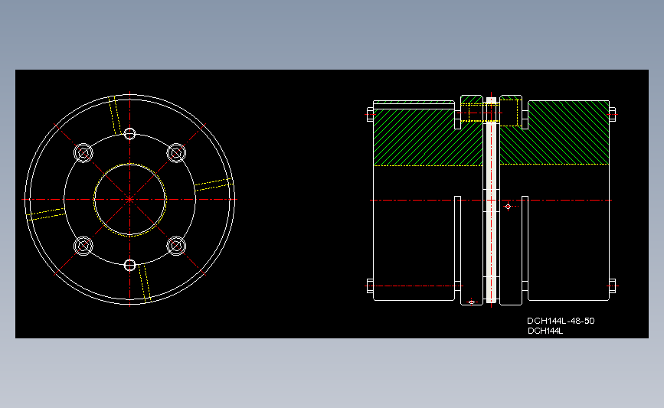Click the DCH144L text below the part number

(x=545, y=331)
